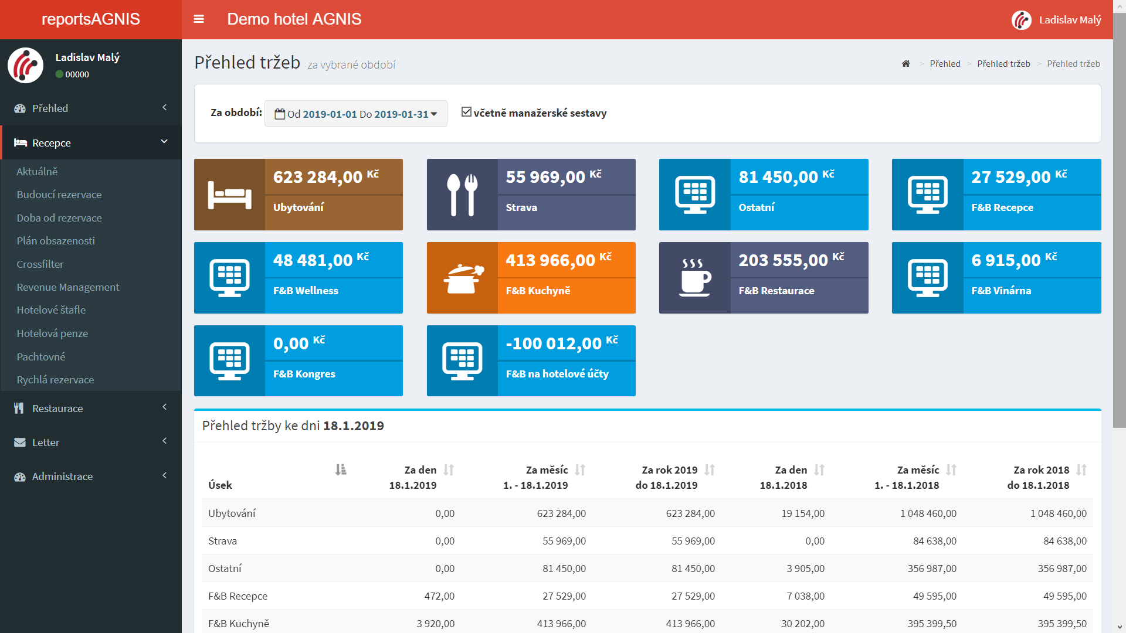
Task: Select Plán obsazenosti in sidebar
Action: click(x=56, y=241)
